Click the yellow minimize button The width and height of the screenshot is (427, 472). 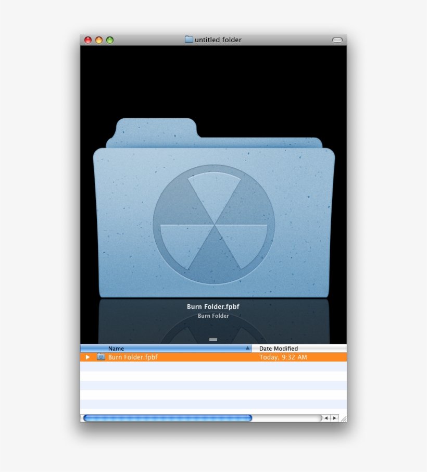coord(98,39)
